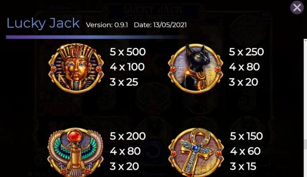This screenshot has height=177, width=307.
Task: Click the winged scarab falcon symbol
Action: click(76, 152)
